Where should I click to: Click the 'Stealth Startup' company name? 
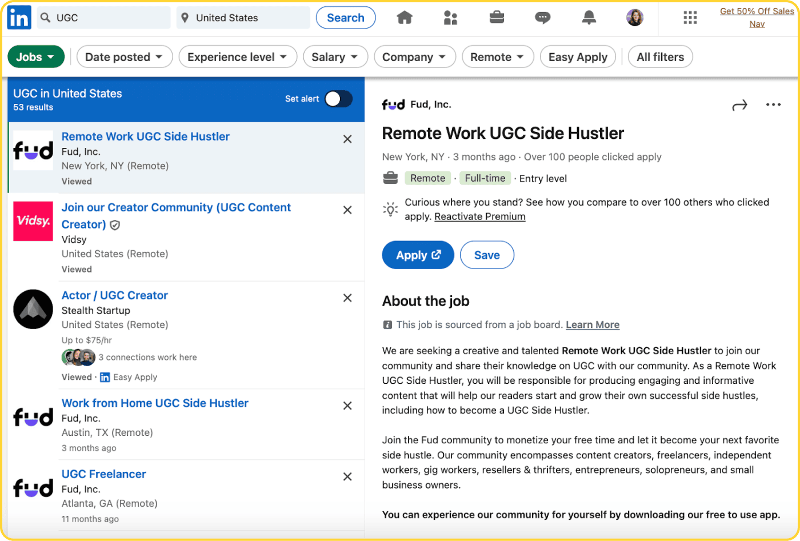point(96,311)
